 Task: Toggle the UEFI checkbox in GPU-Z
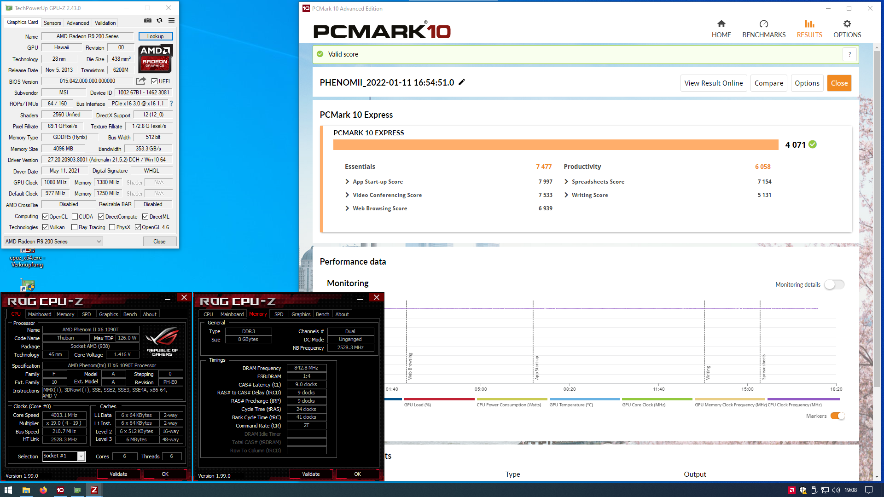coord(155,81)
